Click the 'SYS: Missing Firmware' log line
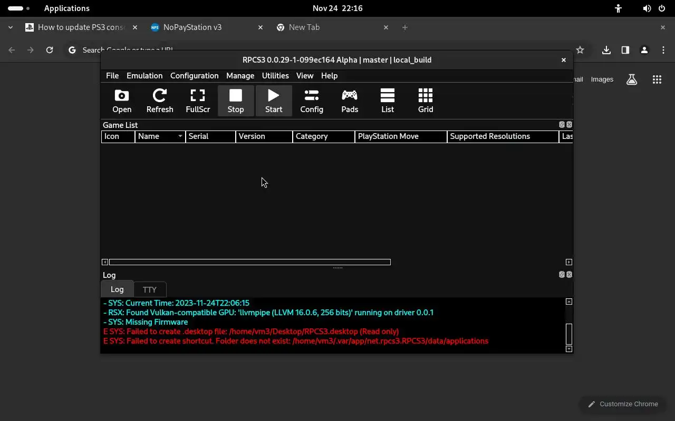Image resolution: width=675 pixels, height=421 pixels. (x=146, y=322)
